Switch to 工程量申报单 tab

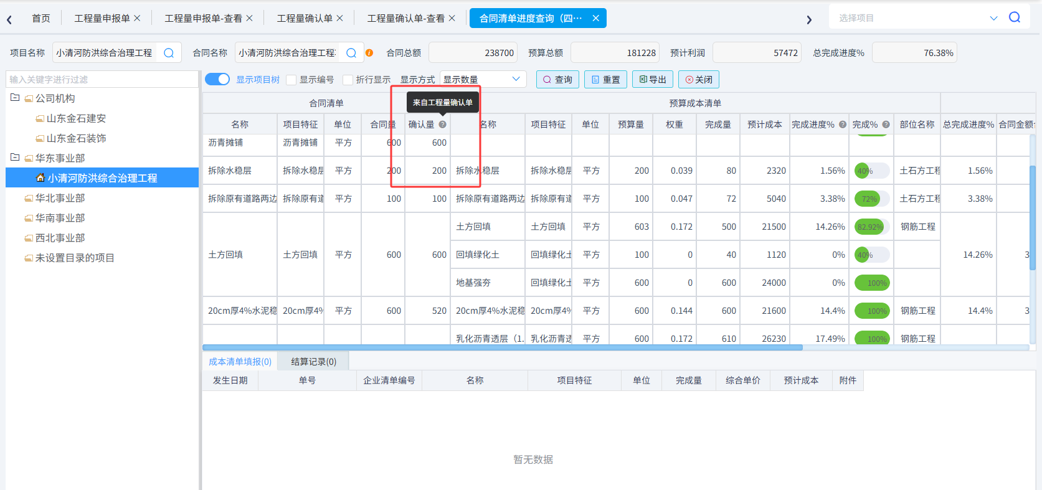(x=102, y=18)
